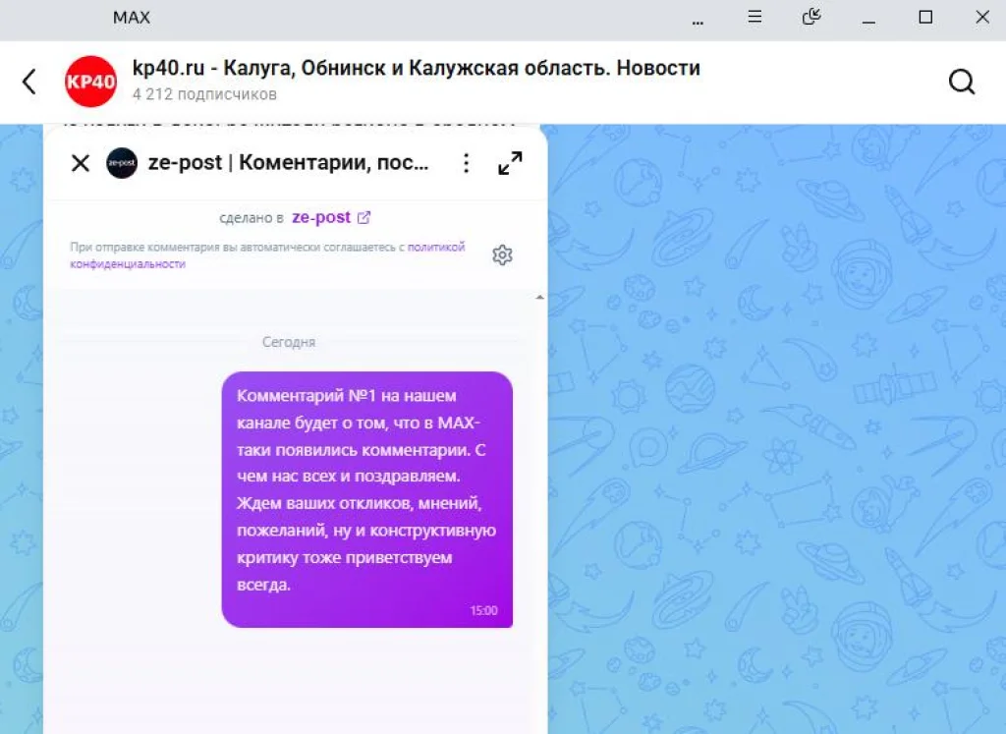Click the red KP40 channel avatar
Image resolution: width=1006 pixels, height=734 pixels.
[90, 82]
